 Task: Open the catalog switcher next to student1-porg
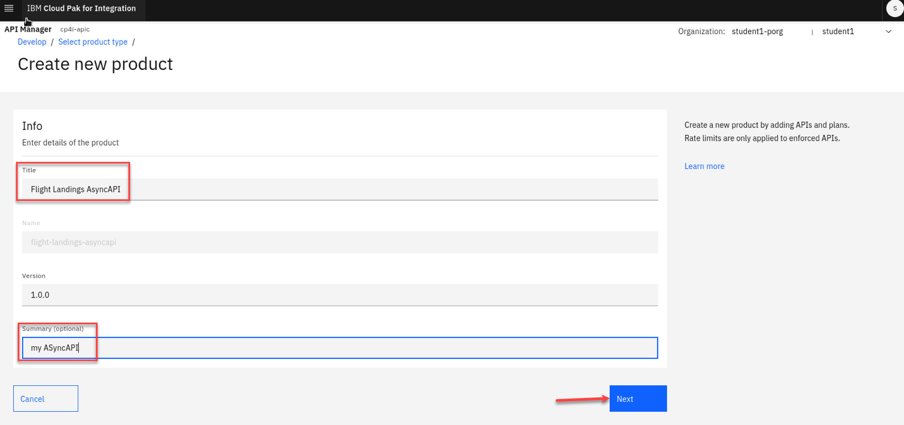tap(838, 31)
